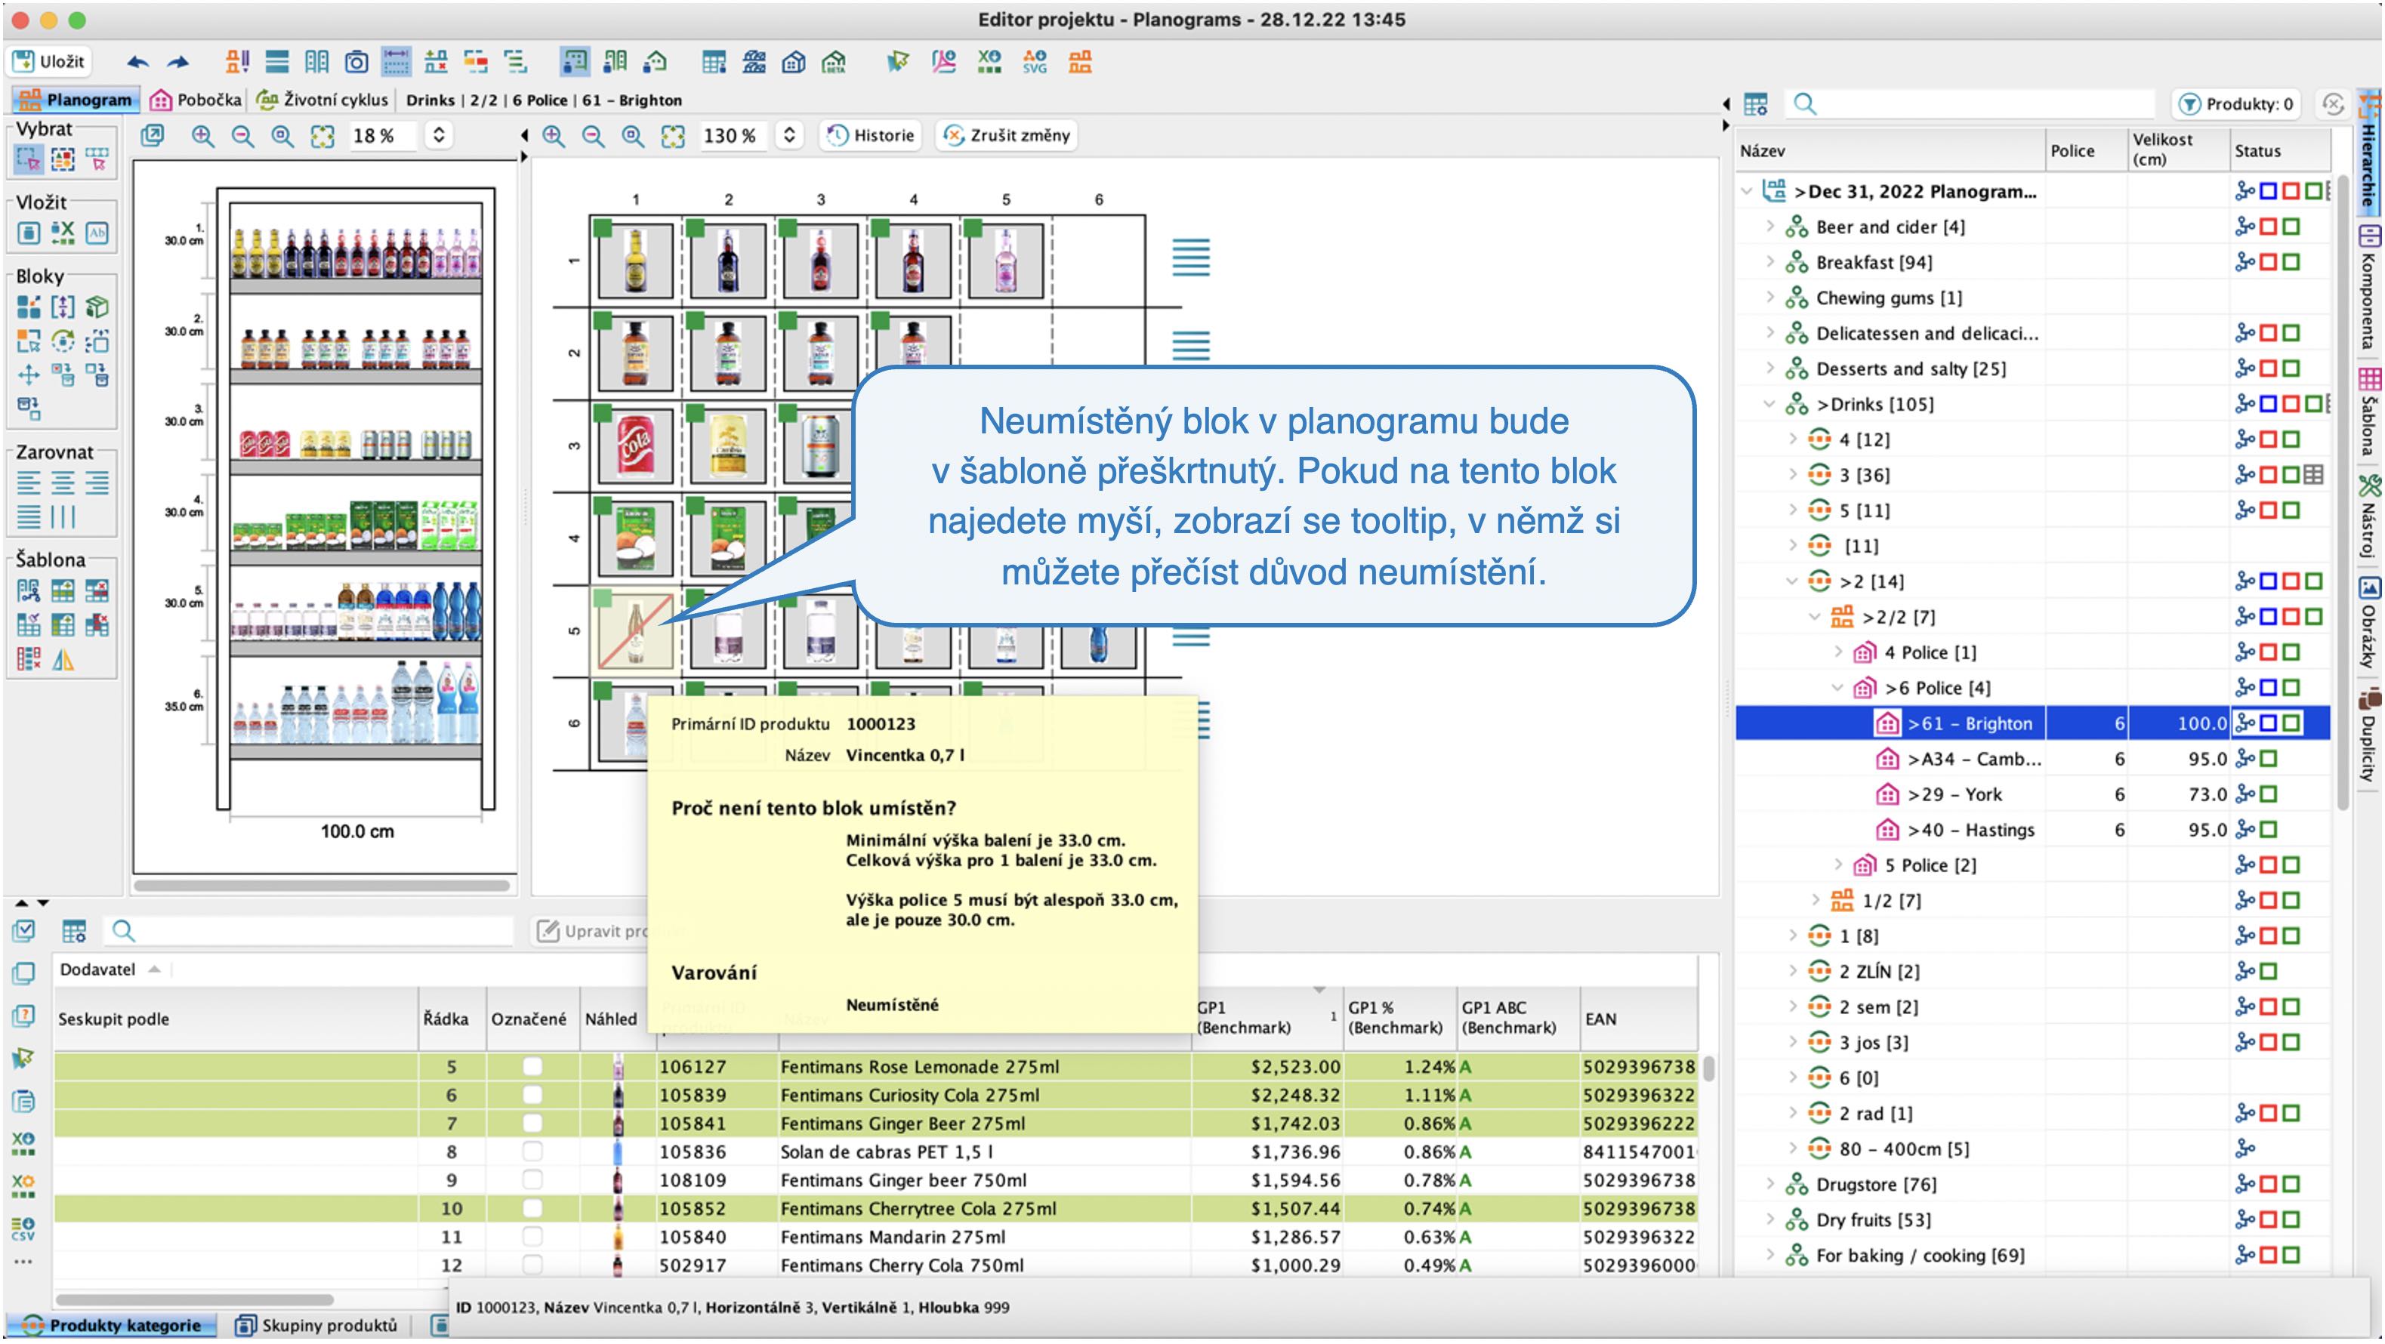2385x1344 pixels.
Task: Align blocks left in Zarovnat group
Action: [x=29, y=482]
